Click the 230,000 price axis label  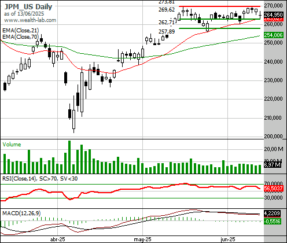(273, 80)
